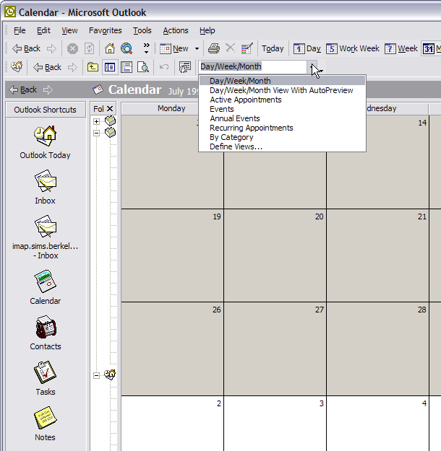Open the Contacts shortcut

46,333
